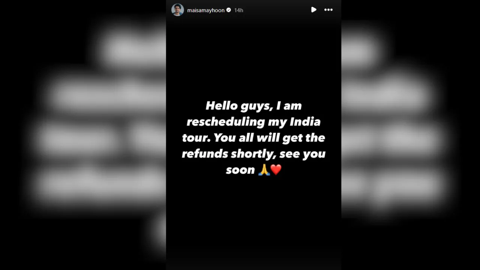
Task: Open the profile picture avatar
Action: [x=178, y=10]
